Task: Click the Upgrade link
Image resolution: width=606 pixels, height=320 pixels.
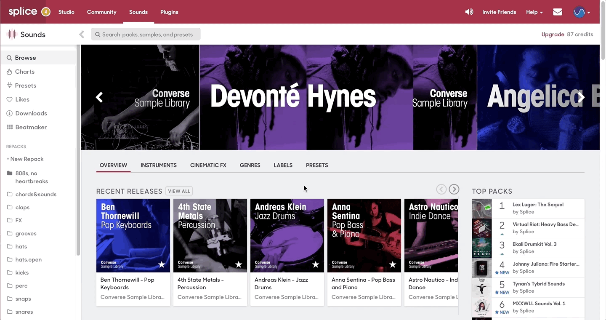Action: (553, 35)
